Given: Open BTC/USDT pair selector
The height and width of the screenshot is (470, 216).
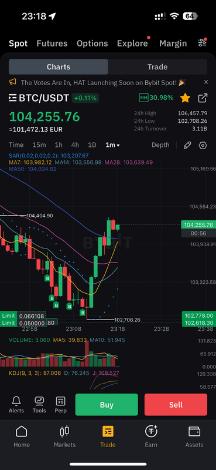Looking at the screenshot, I should [x=39, y=98].
